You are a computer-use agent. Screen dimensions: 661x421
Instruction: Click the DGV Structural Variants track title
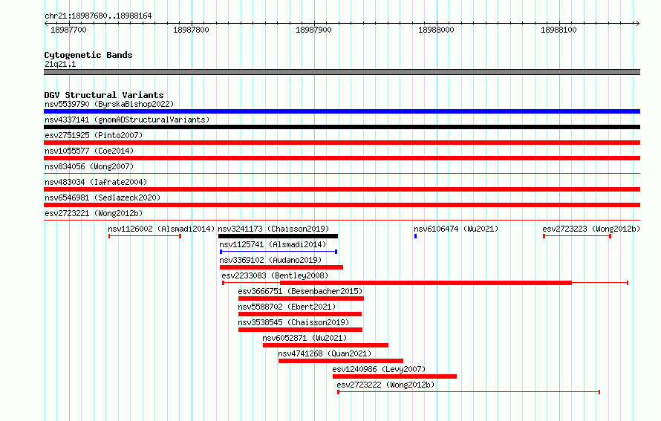(x=104, y=95)
